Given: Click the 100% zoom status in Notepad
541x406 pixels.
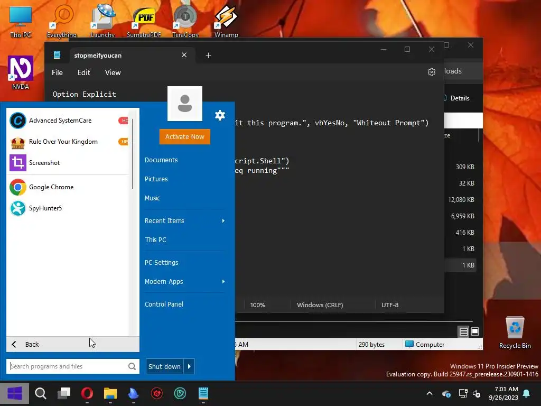Looking at the screenshot, I should pyautogui.click(x=258, y=305).
